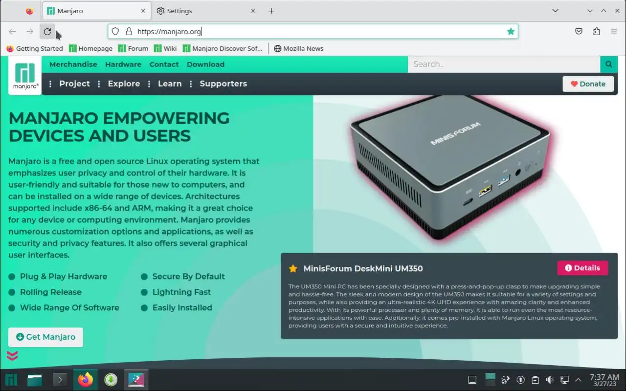Image resolution: width=626 pixels, height=391 pixels.
Task: Close the Settings tab
Action: pos(253,11)
